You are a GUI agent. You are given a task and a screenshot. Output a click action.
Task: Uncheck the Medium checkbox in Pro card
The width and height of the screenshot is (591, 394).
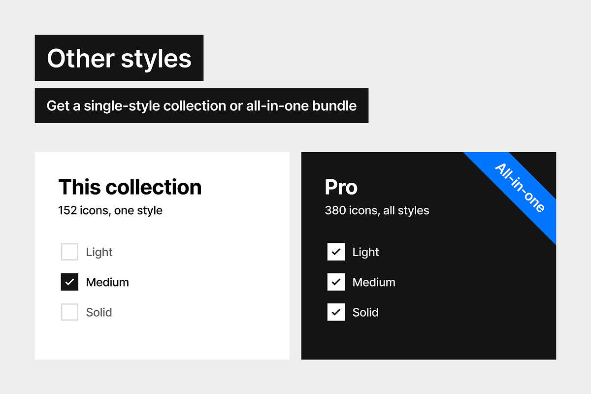point(336,282)
